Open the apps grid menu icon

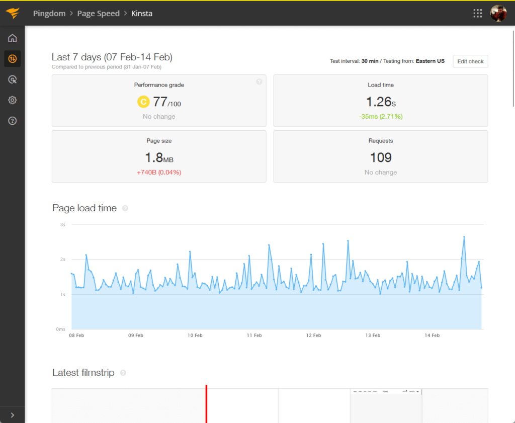478,13
